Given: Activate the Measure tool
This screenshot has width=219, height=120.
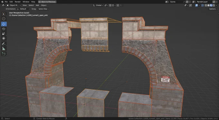Looking at the screenshot, I should coord(4,48).
